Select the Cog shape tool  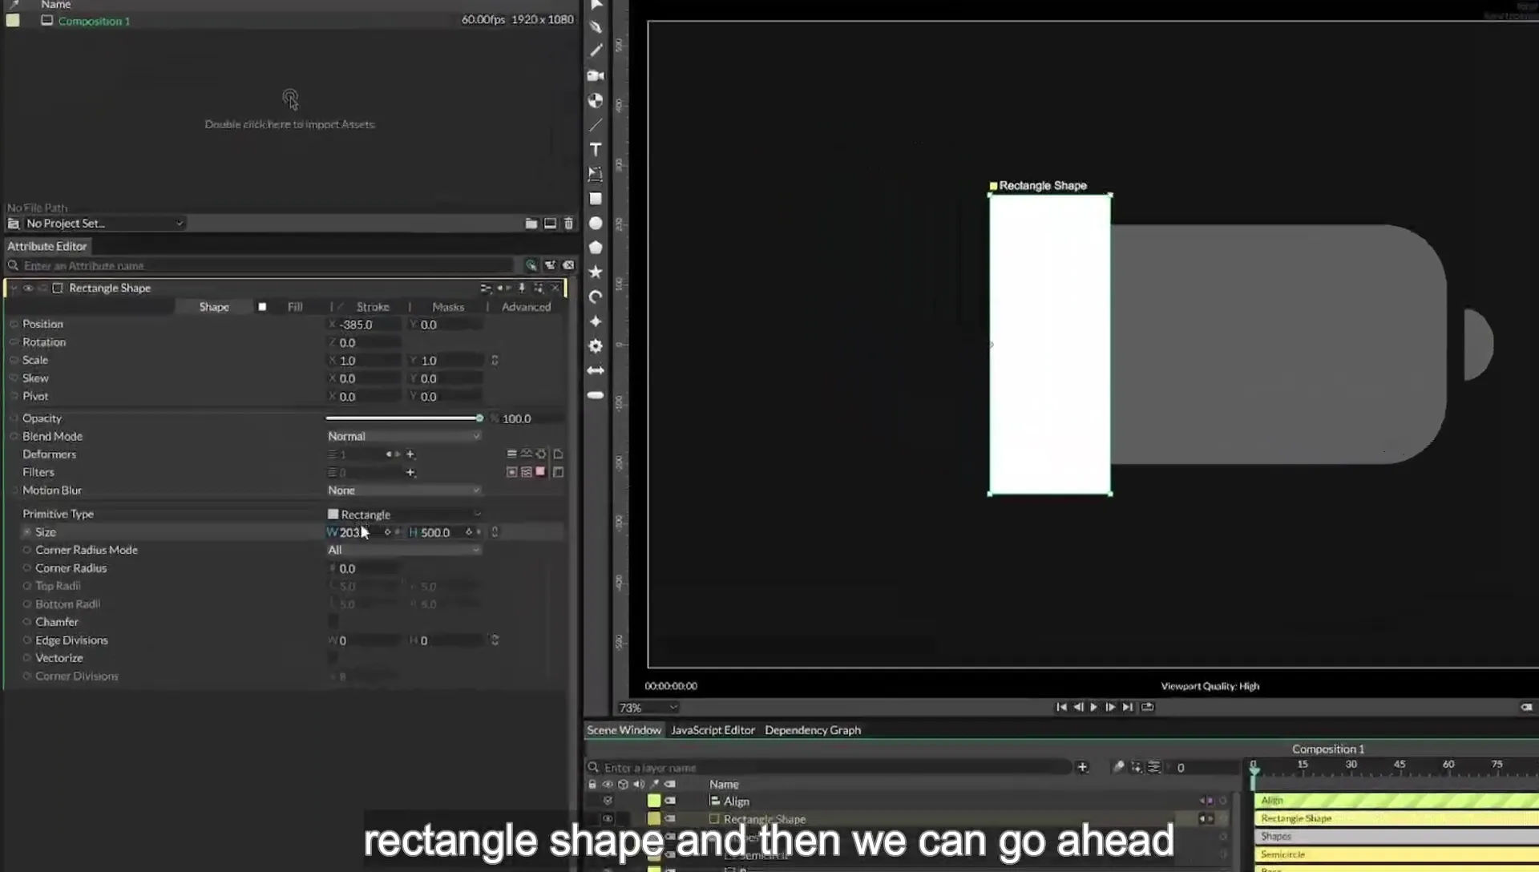(596, 346)
